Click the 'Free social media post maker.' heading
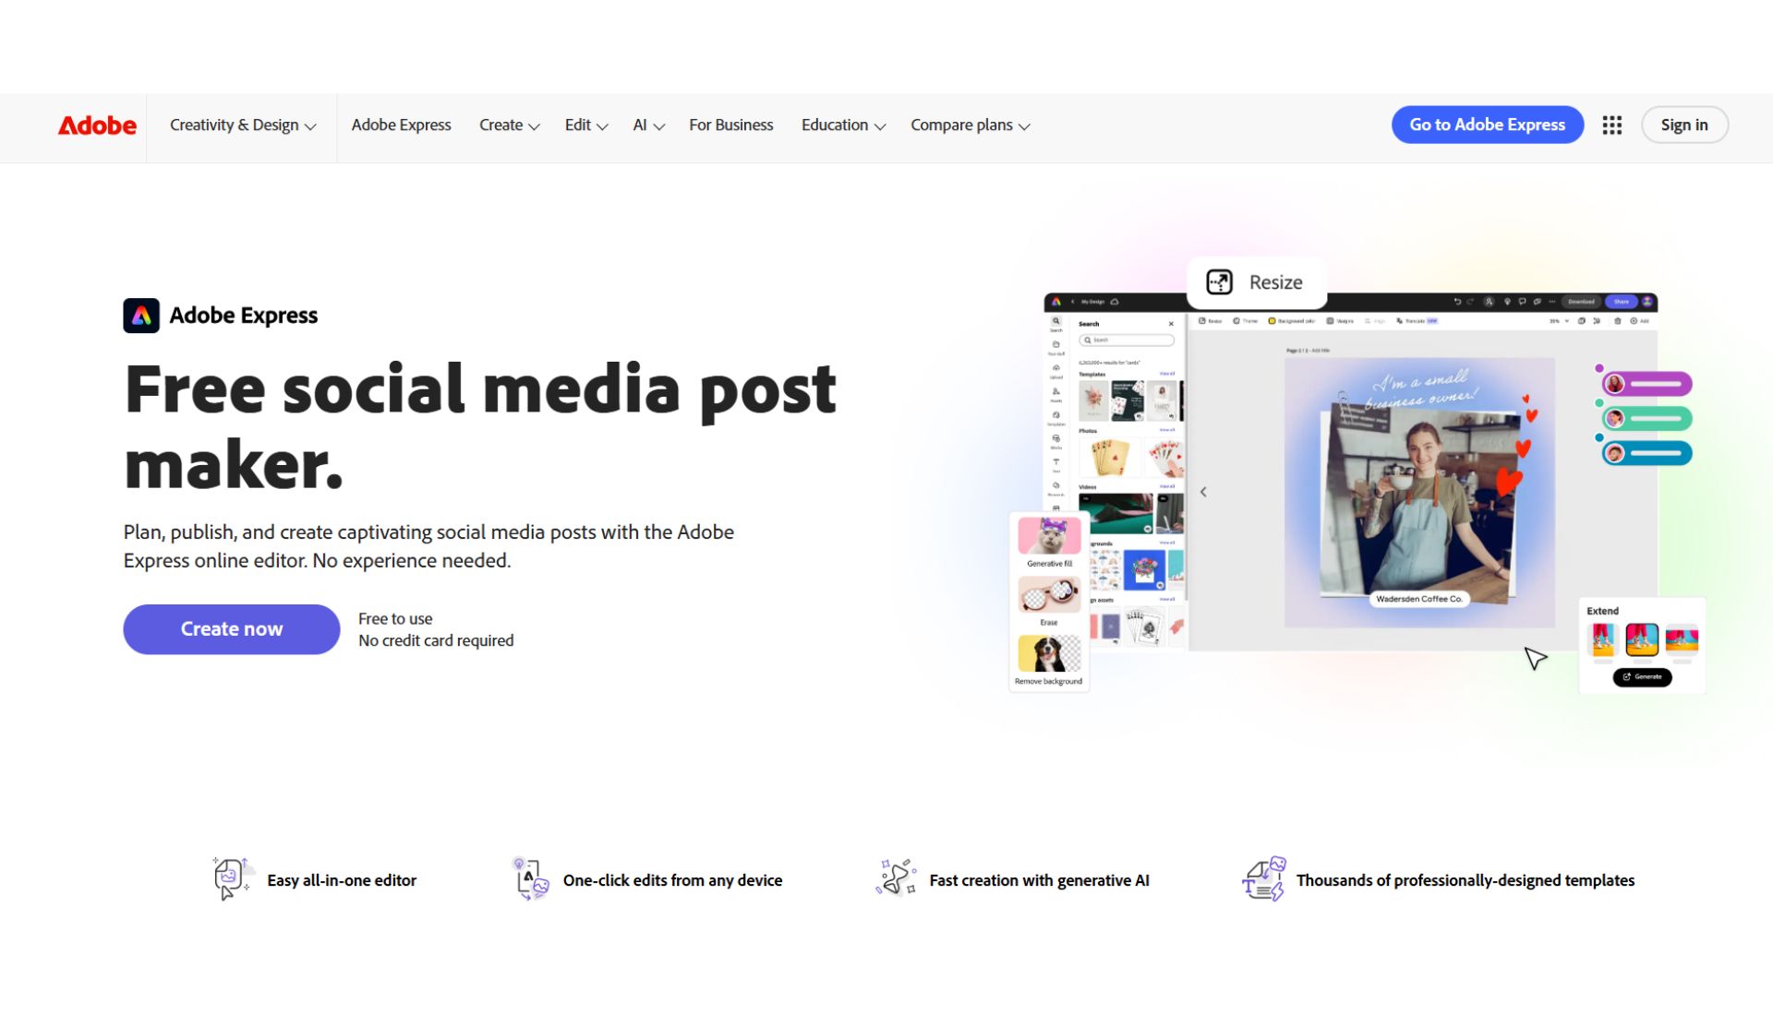Screen dimensions: 1773x1015 pos(480,426)
